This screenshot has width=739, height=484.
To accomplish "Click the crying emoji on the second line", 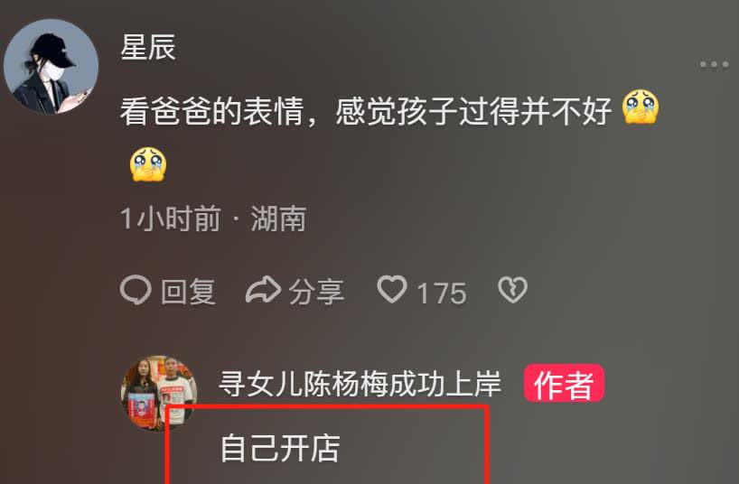I will 148,164.
